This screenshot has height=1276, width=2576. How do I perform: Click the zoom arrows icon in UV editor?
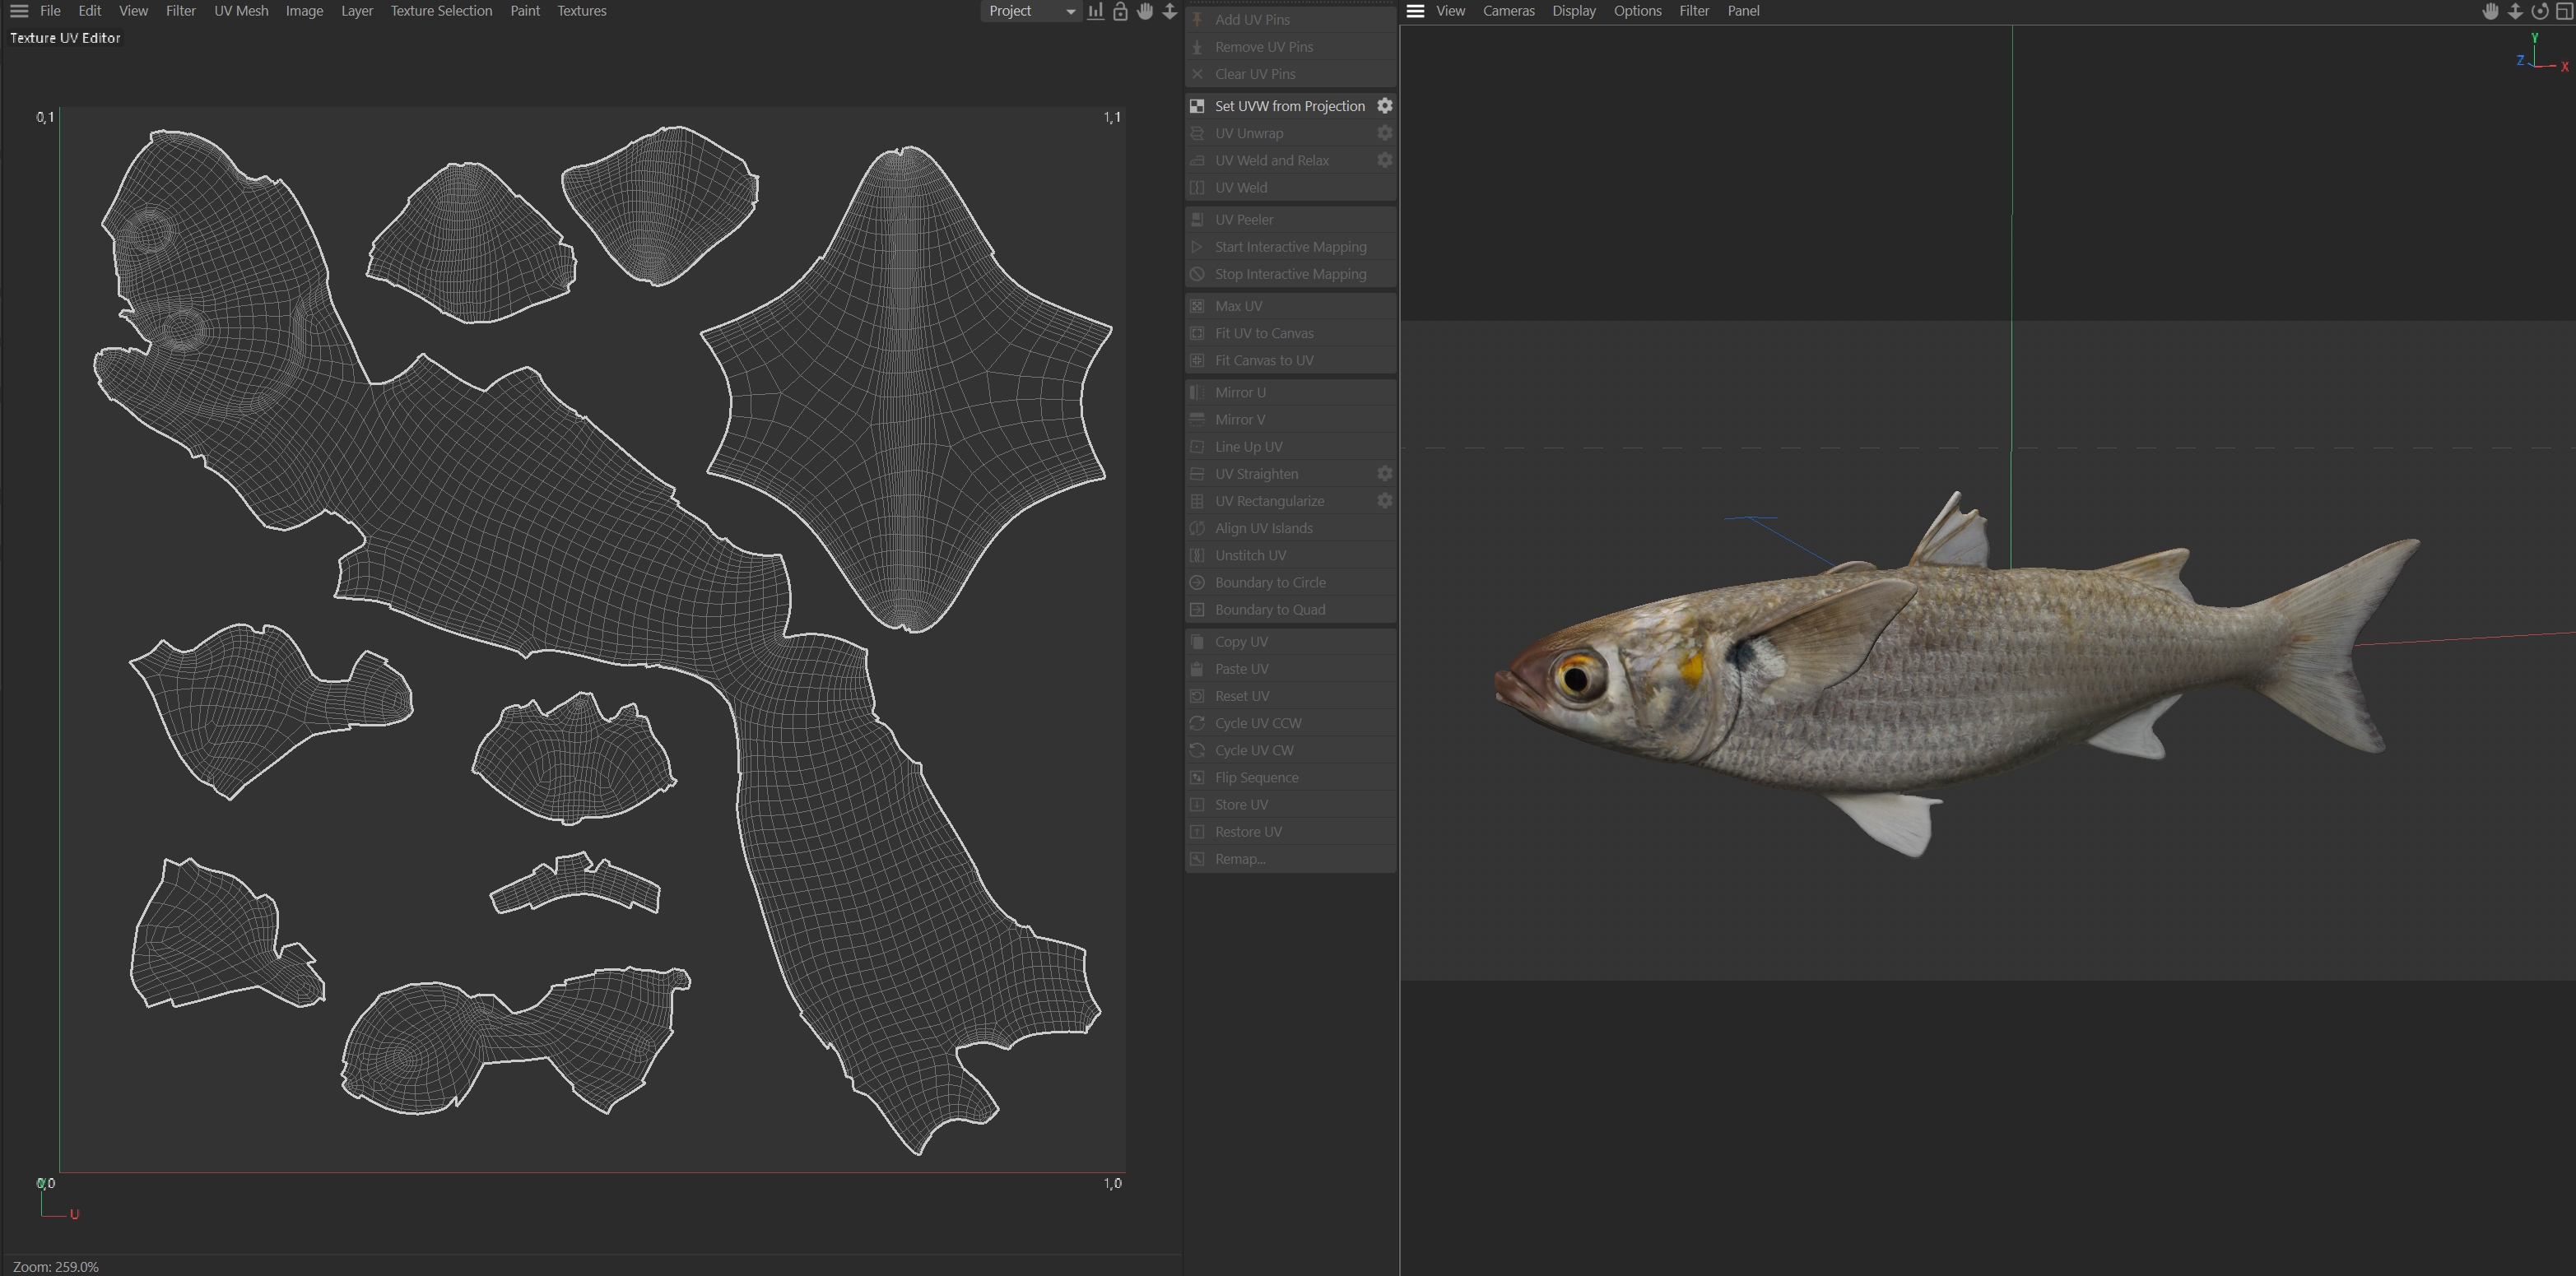pos(1169,11)
